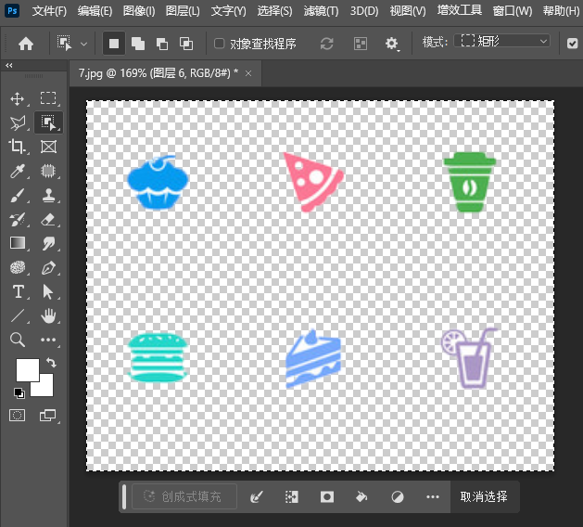This screenshot has height=527, width=583.
Task: Toggle Quick Mask mode in toolbar
Action: tap(17, 415)
